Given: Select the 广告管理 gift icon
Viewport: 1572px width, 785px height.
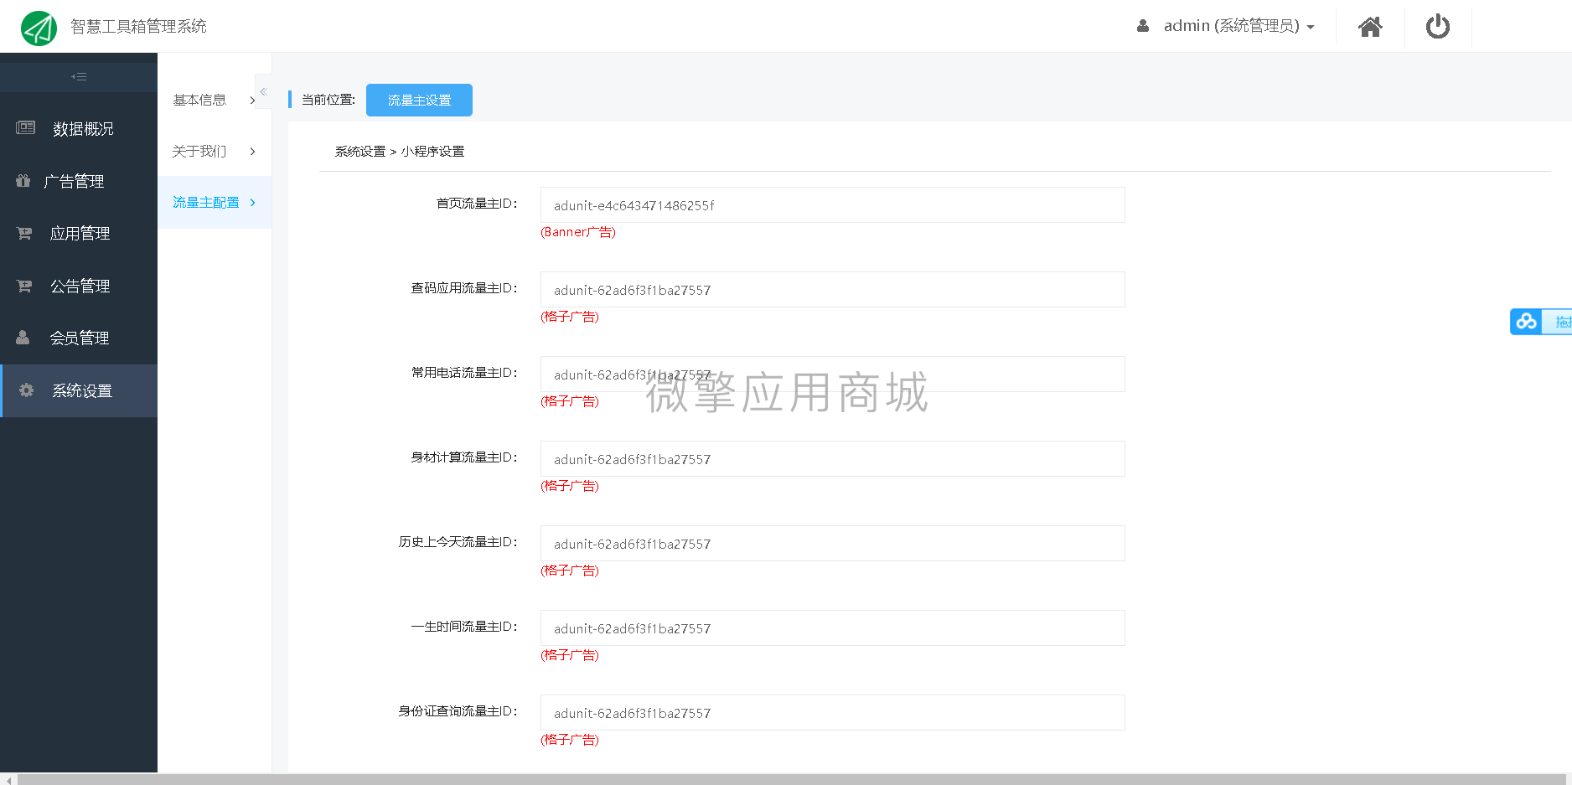Looking at the screenshot, I should point(23,180).
